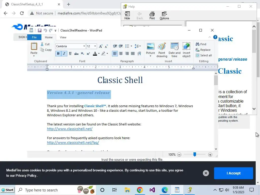Toggle Strikethrough formatting

pyautogui.click(x=76, y=53)
